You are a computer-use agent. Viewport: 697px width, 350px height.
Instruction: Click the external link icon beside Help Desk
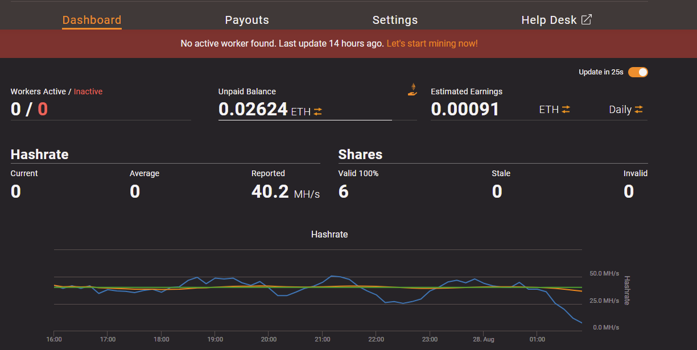[x=586, y=20]
